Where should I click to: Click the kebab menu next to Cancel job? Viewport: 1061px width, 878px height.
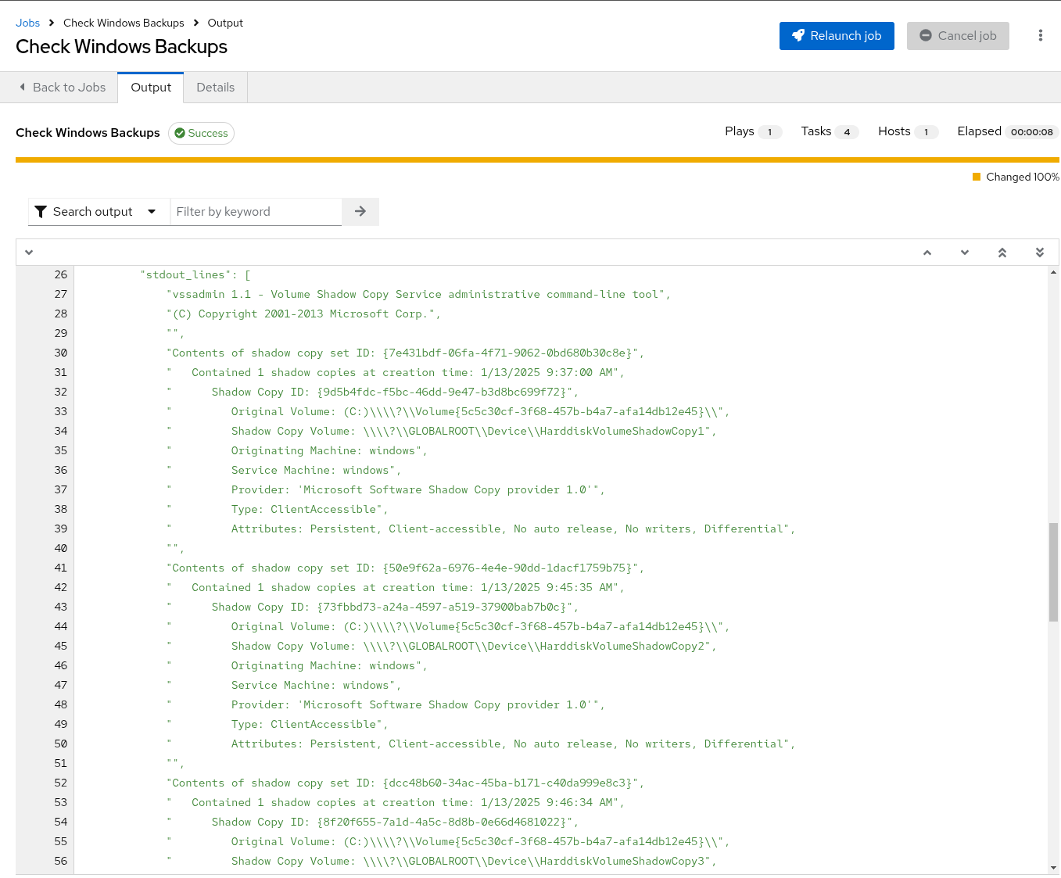[1040, 36]
